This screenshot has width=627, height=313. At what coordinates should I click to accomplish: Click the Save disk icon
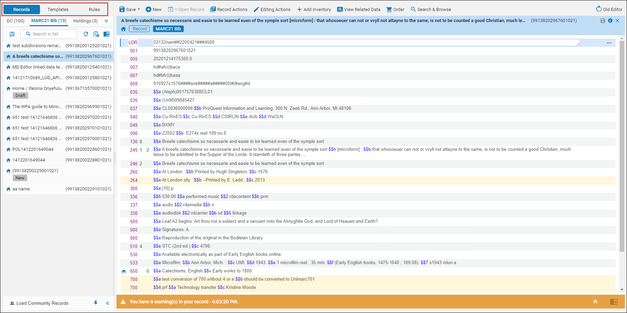pos(122,10)
